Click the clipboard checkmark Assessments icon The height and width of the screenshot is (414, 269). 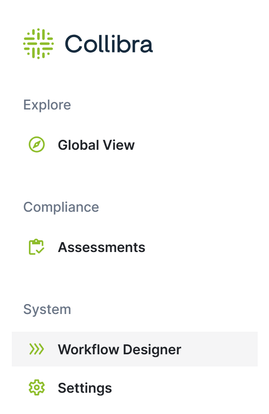pyautogui.click(x=36, y=247)
